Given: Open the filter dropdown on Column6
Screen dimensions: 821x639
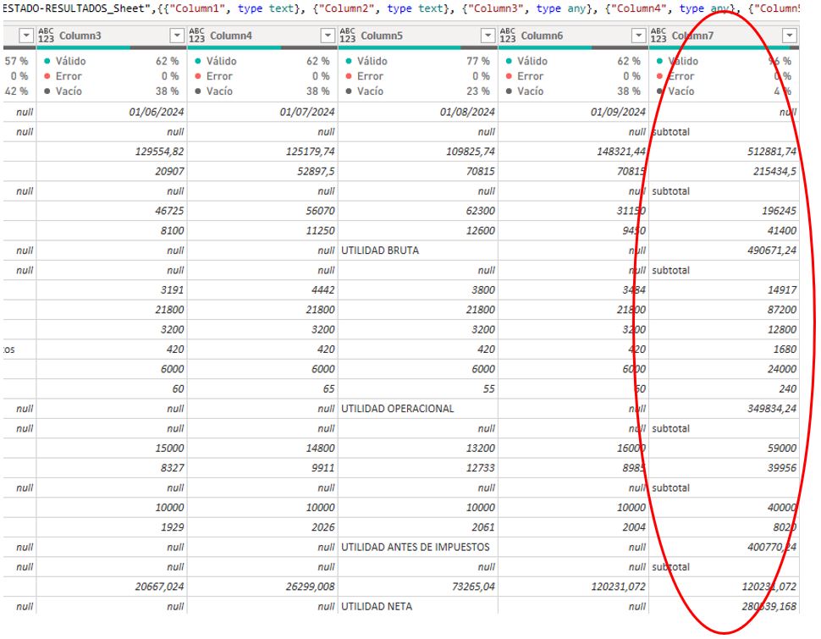Looking at the screenshot, I should (640, 36).
